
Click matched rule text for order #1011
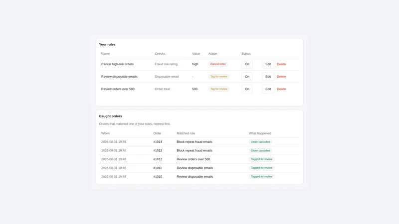click(x=195, y=168)
